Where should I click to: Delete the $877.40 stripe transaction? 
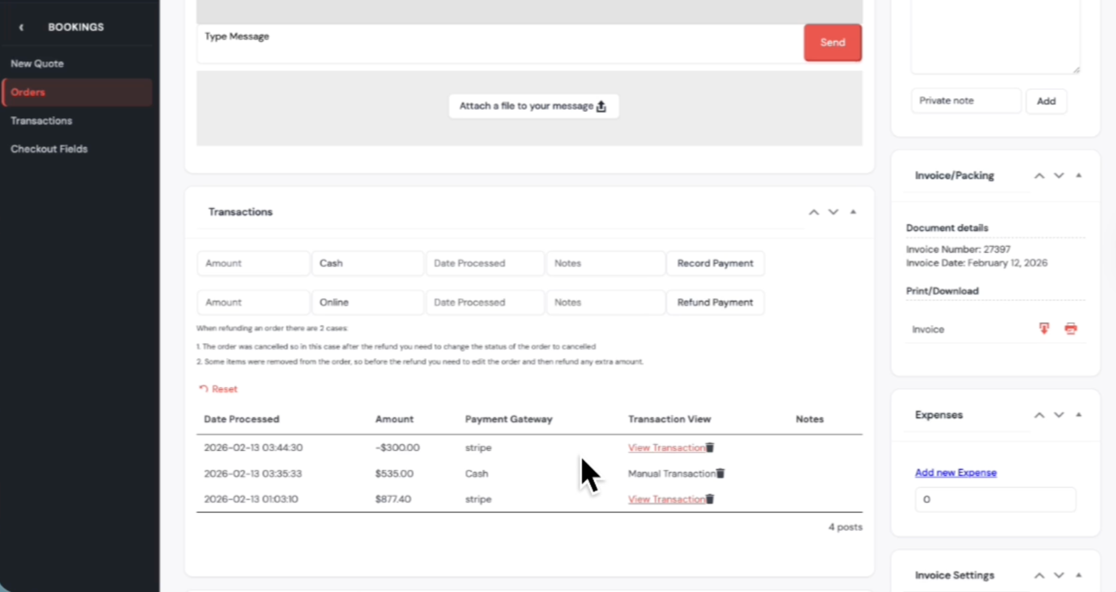pos(710,499)
